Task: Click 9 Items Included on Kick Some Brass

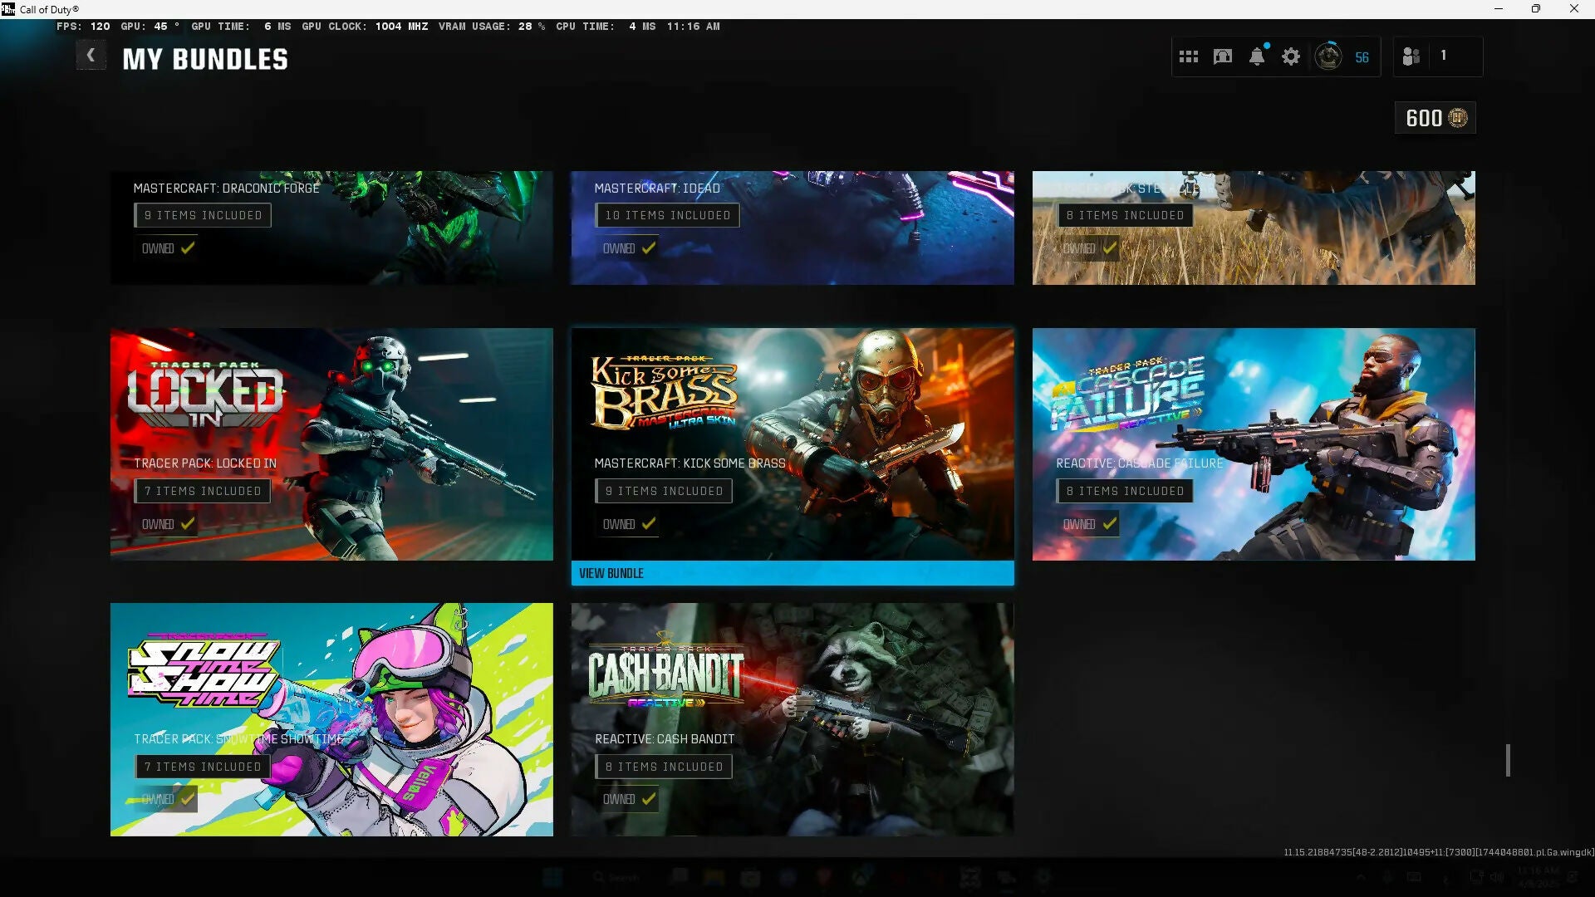Action: [x=664, y=491]
